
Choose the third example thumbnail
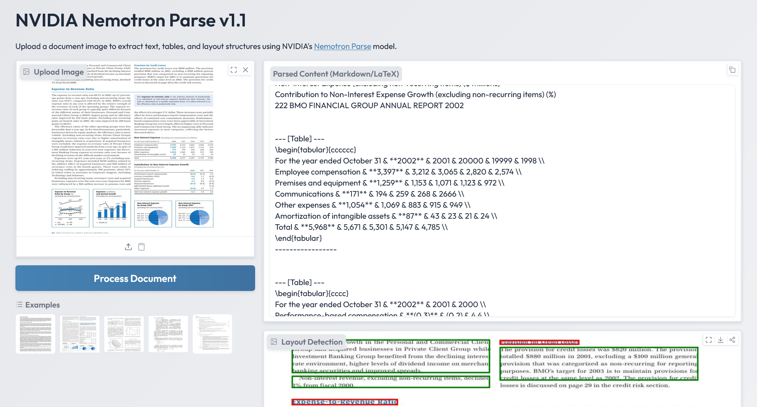click(x=124, y=334)
